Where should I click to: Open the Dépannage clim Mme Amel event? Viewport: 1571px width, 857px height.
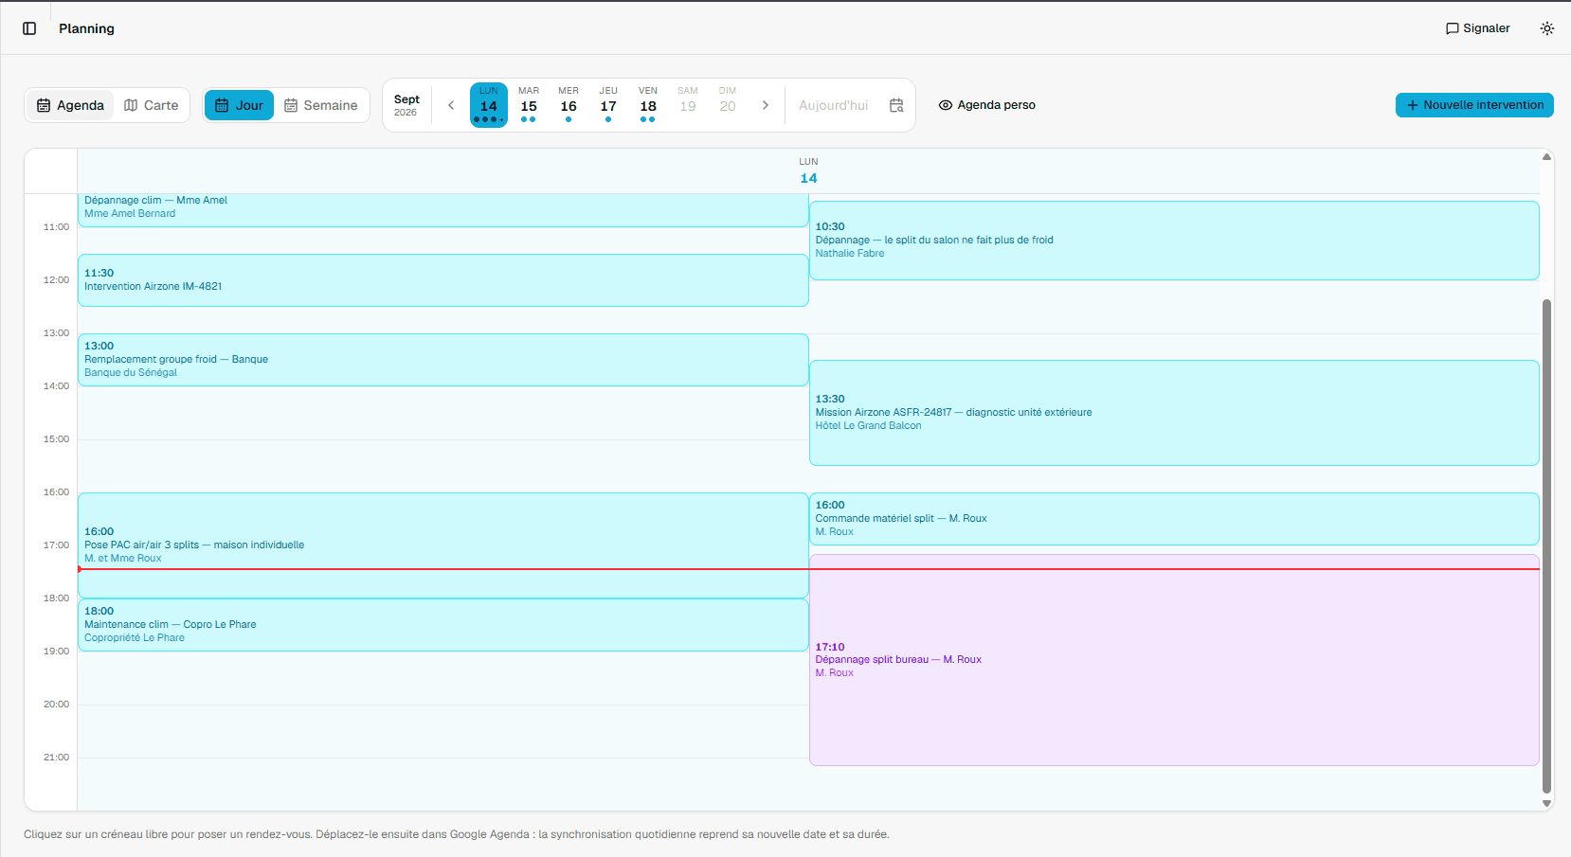coord(442,210)
